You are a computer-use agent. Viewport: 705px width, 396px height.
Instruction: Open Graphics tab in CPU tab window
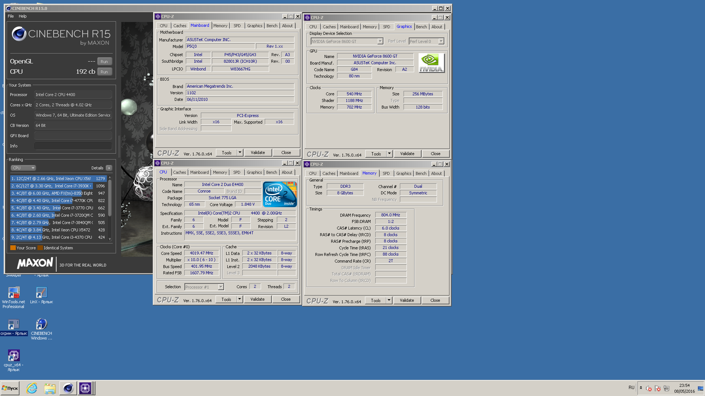254,172
